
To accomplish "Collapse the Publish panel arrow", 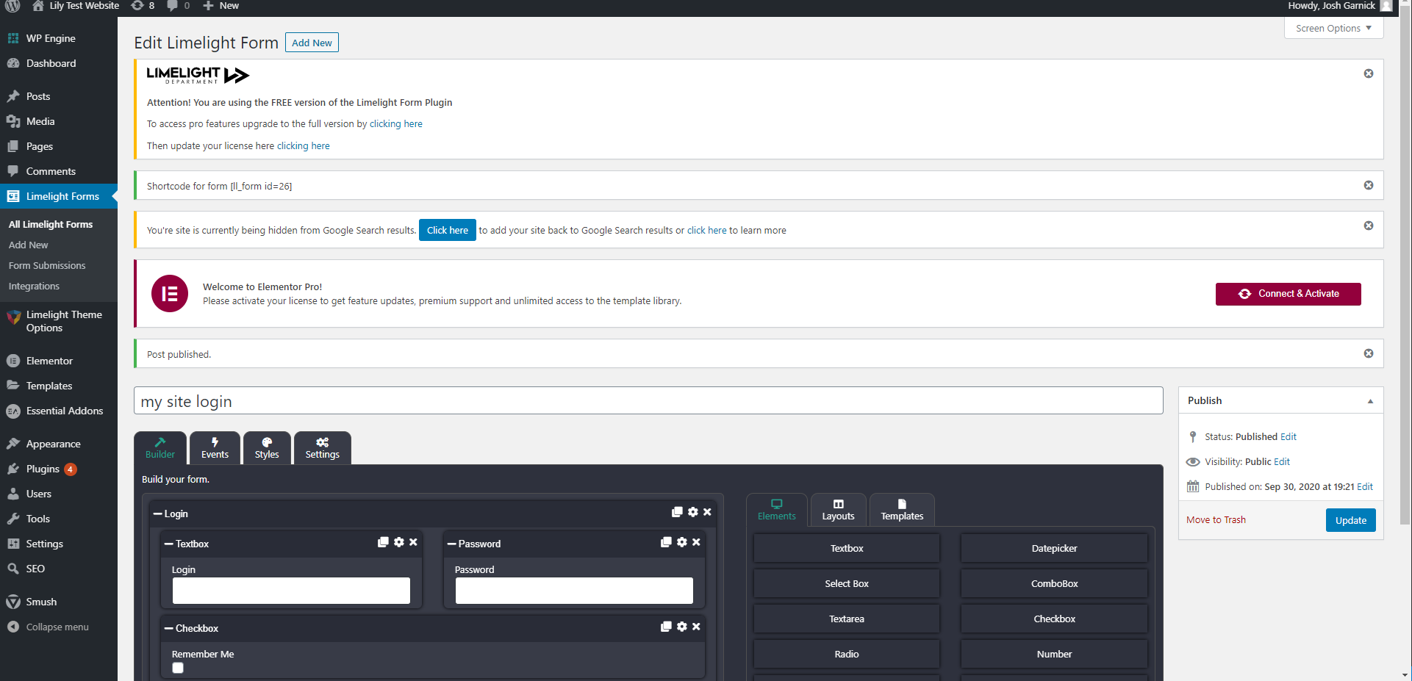I will pos(1369,401).
